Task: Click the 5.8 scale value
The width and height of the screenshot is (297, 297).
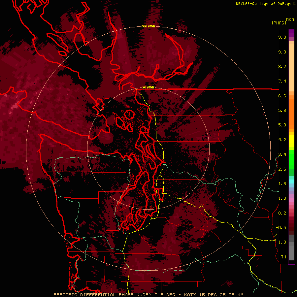Action: pos(282,111)
